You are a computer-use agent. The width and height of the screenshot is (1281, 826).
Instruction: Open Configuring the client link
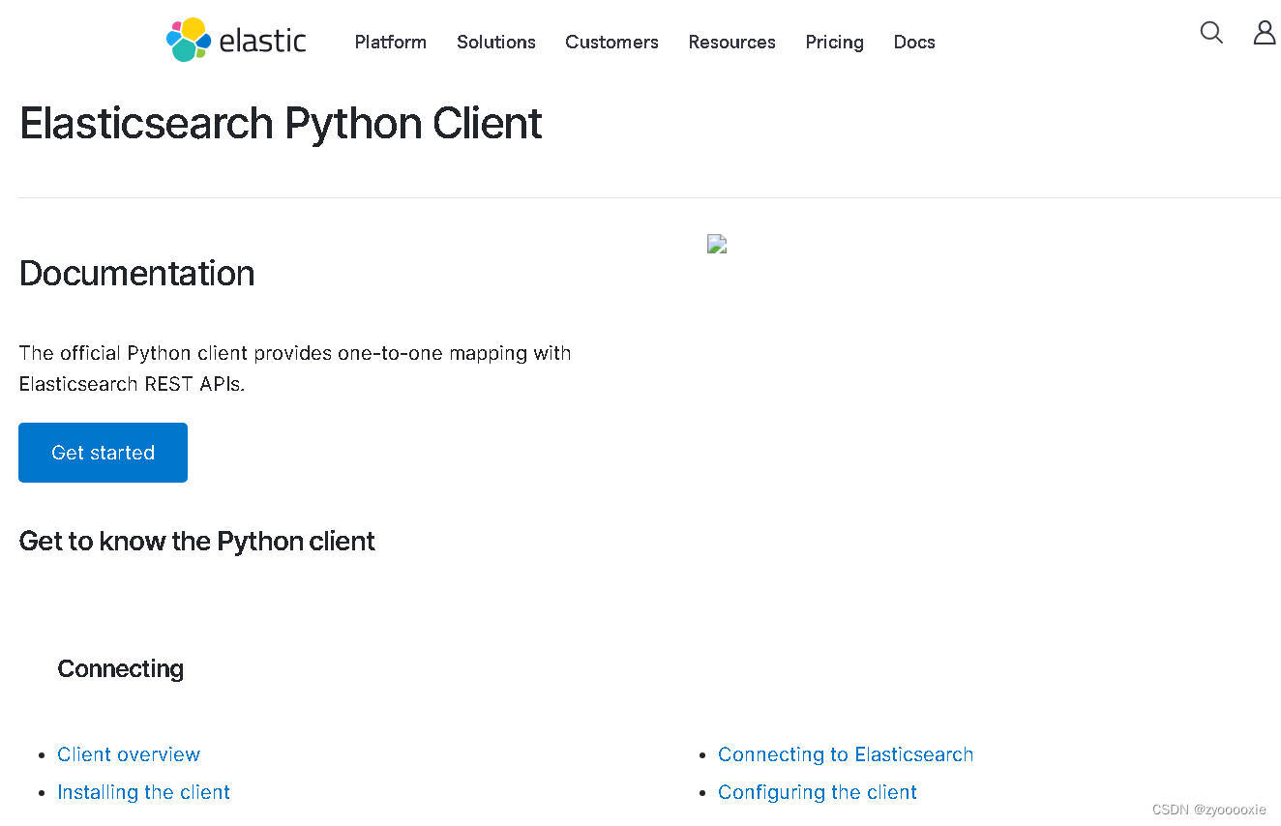coord(817,791)
